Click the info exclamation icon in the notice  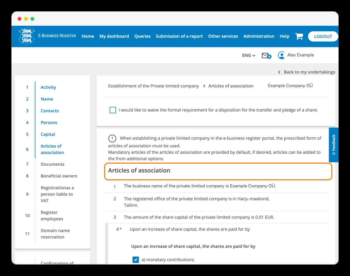point(112,139)
